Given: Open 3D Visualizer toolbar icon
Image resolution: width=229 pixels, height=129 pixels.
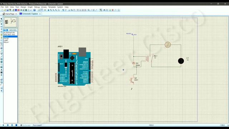Looking at the screenshot, I should [21, 10].
